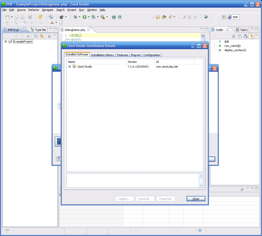Click Collapse All in PHP Explorer
This screenshot has width=262, height=236.
click(36, 36)
